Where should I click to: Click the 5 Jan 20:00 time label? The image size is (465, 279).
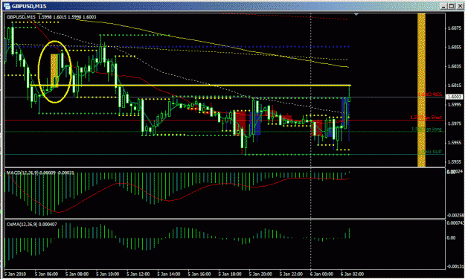(260, 274)
